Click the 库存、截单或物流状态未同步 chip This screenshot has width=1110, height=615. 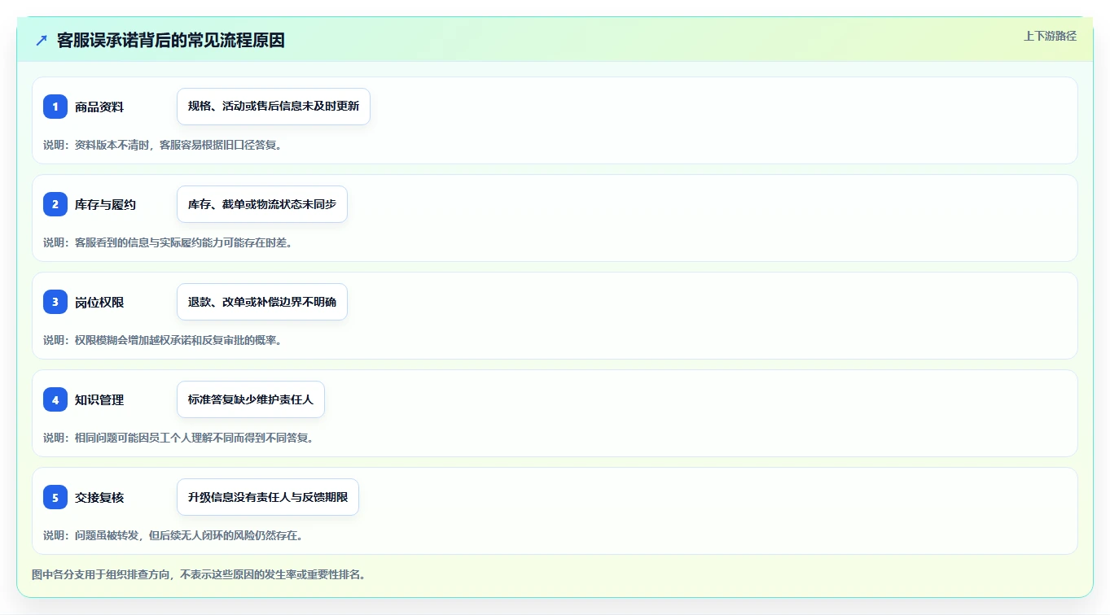tap(262, 204)
